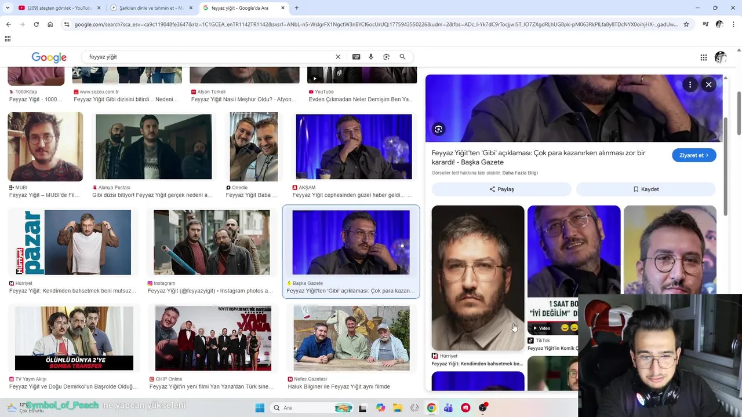The width and height of the screenshot is (742, 417).
Task: Open the Hürriyet related image in preview panel
Action: pyautogui.click(x=478, y=278)
